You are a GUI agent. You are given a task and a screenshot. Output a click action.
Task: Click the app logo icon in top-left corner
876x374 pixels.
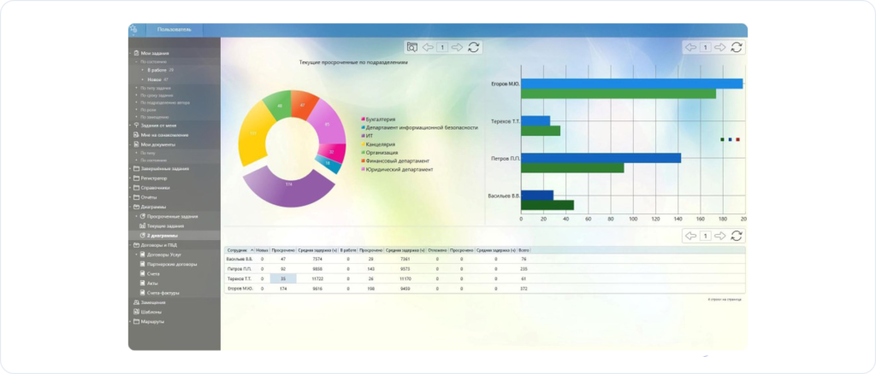pos(133,30)
